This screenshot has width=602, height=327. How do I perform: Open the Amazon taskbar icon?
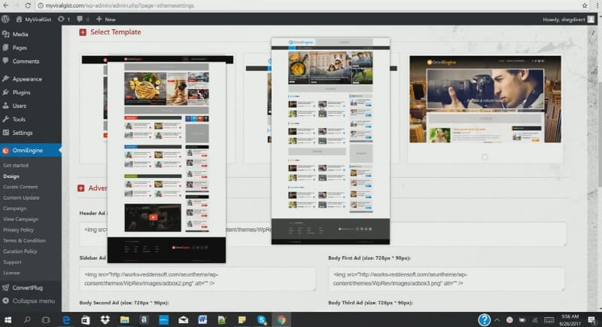(x=144, y=319)
